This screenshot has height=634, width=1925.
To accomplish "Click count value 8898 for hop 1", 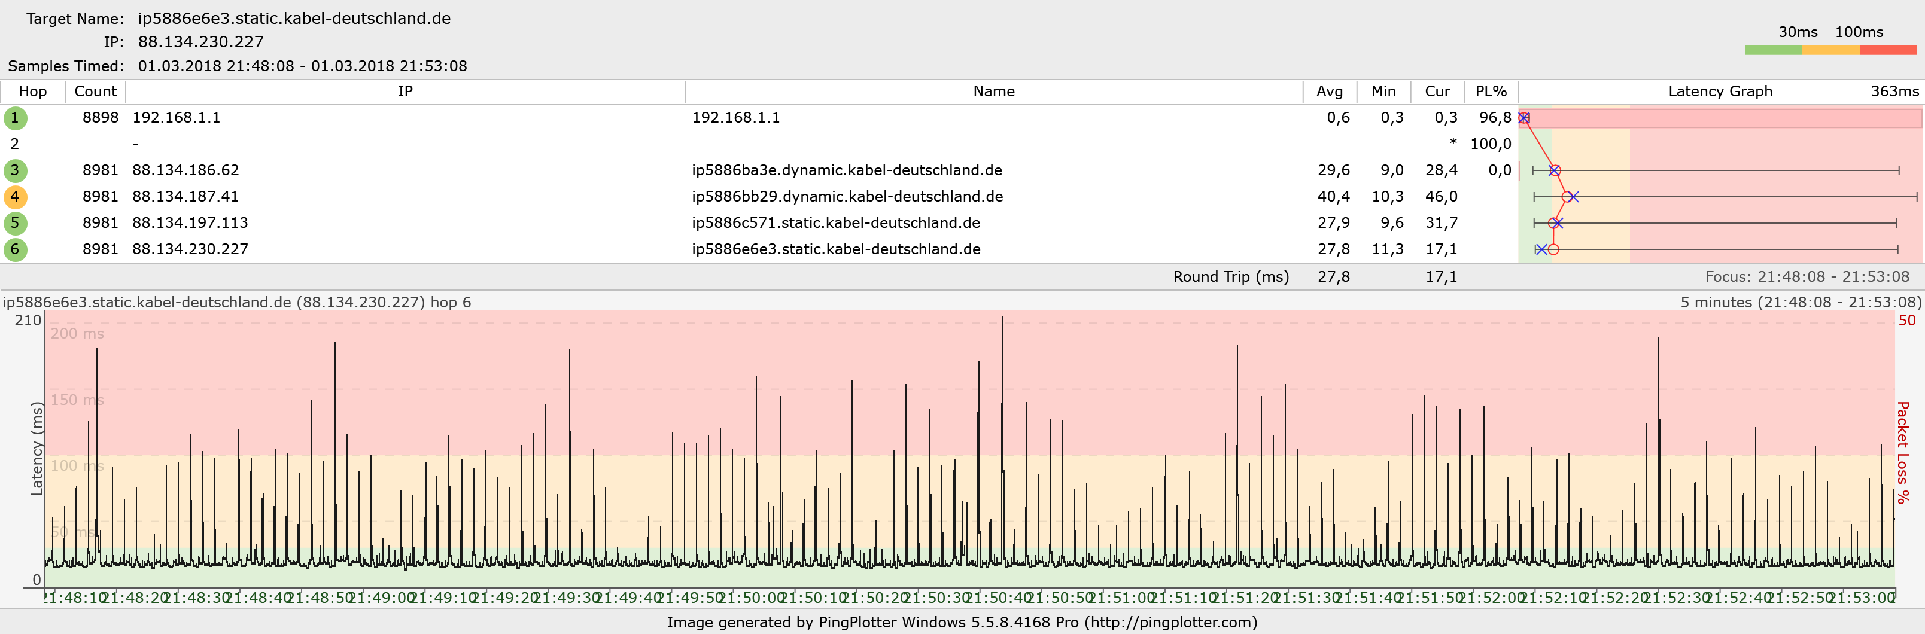I will pyautogui.click(x=100, y=118).
